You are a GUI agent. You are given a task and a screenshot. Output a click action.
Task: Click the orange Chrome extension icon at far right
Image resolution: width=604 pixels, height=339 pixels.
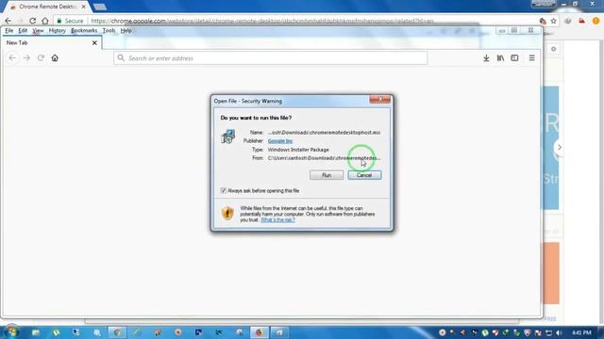coord(596,21)
